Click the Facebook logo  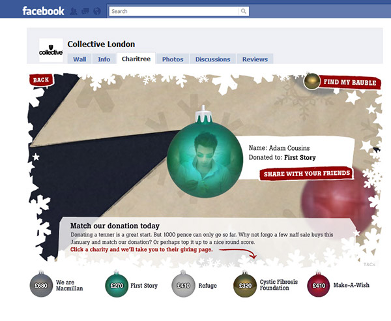pos(44,11)
